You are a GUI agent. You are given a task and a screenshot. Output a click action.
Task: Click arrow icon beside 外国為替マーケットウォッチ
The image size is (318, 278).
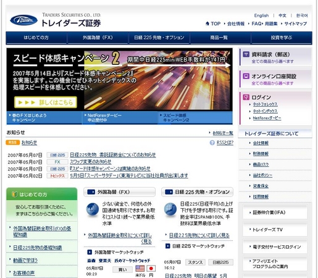tap(90, 252)
